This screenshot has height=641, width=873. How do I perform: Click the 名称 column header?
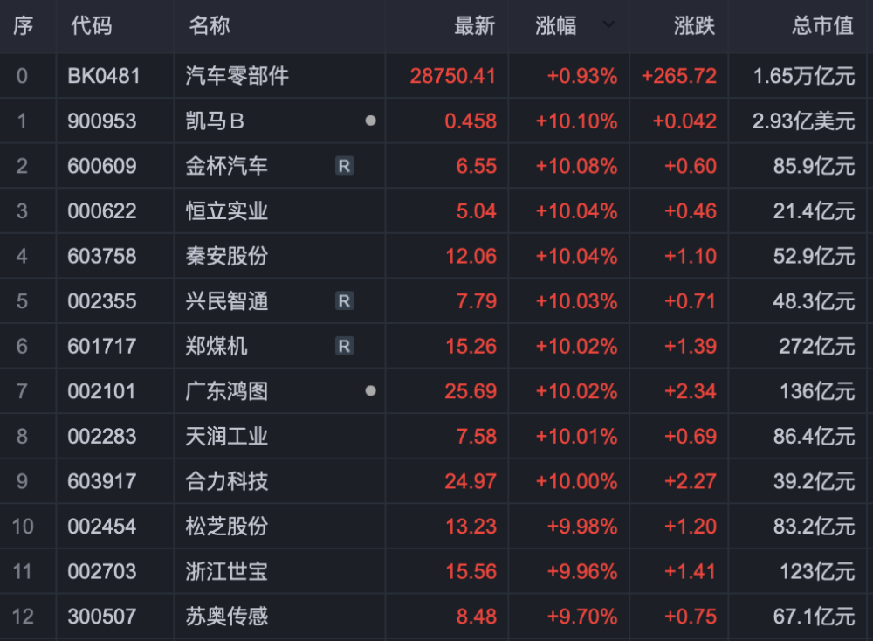pyautogui.click(x=210, y=26)
